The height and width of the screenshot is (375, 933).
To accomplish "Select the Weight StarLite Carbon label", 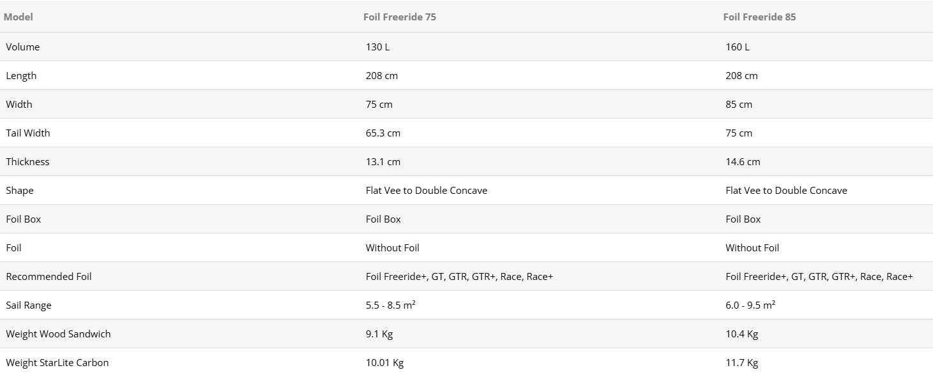I will pyautogui.click(x=57, y=363).
